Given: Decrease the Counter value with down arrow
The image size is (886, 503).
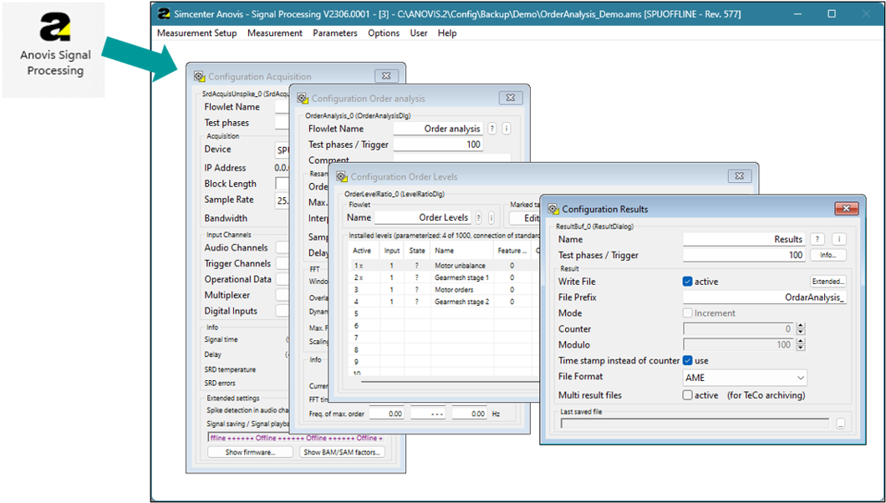Looking at the screenshot, I should click(801, 332).
